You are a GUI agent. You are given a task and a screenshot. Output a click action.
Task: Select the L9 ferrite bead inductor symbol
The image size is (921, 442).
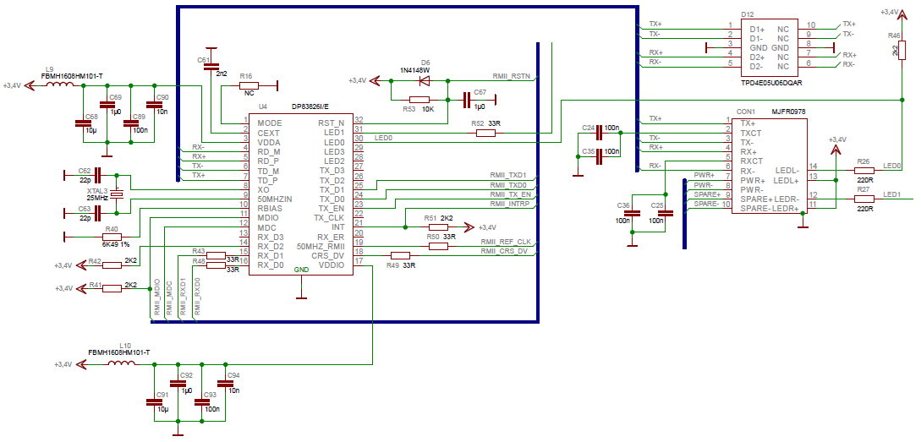tap(60, 85)
